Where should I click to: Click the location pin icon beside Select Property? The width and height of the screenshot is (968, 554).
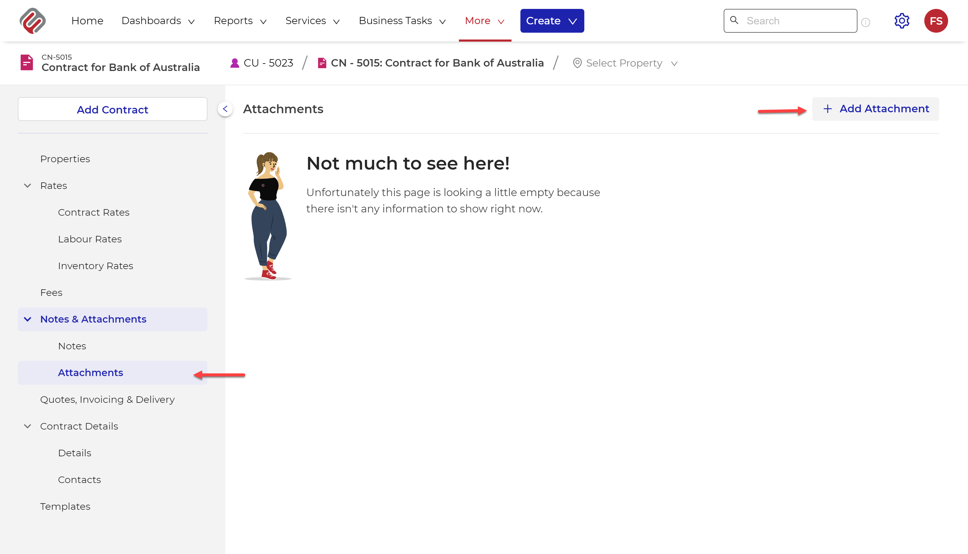point(577,63)
